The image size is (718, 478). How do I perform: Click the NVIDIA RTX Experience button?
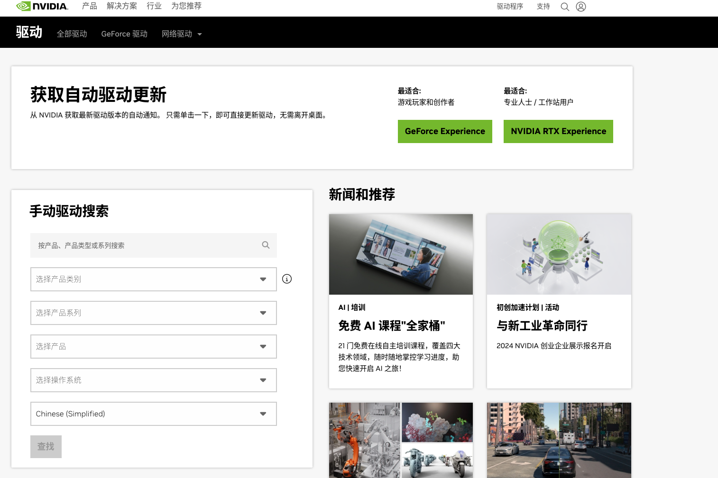[558, 131]
